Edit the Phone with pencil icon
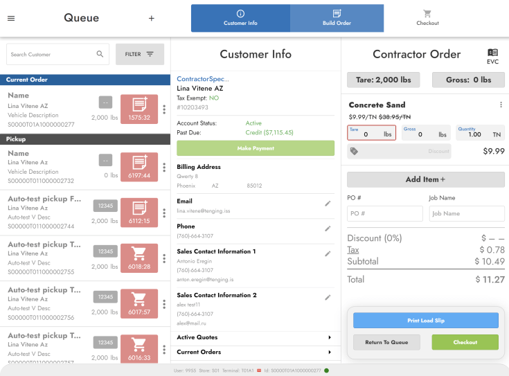The image size is (509, 376). [x=328, y=229]
